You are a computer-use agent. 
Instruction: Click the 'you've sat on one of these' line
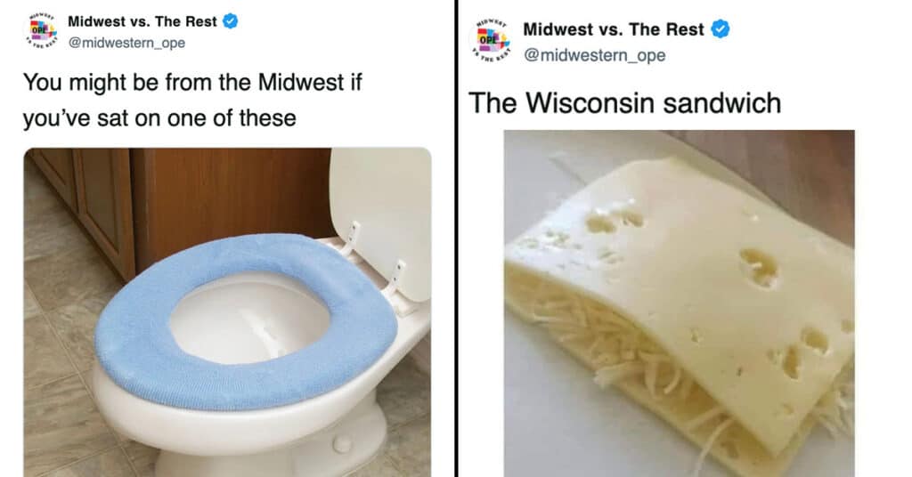(159, 118)
